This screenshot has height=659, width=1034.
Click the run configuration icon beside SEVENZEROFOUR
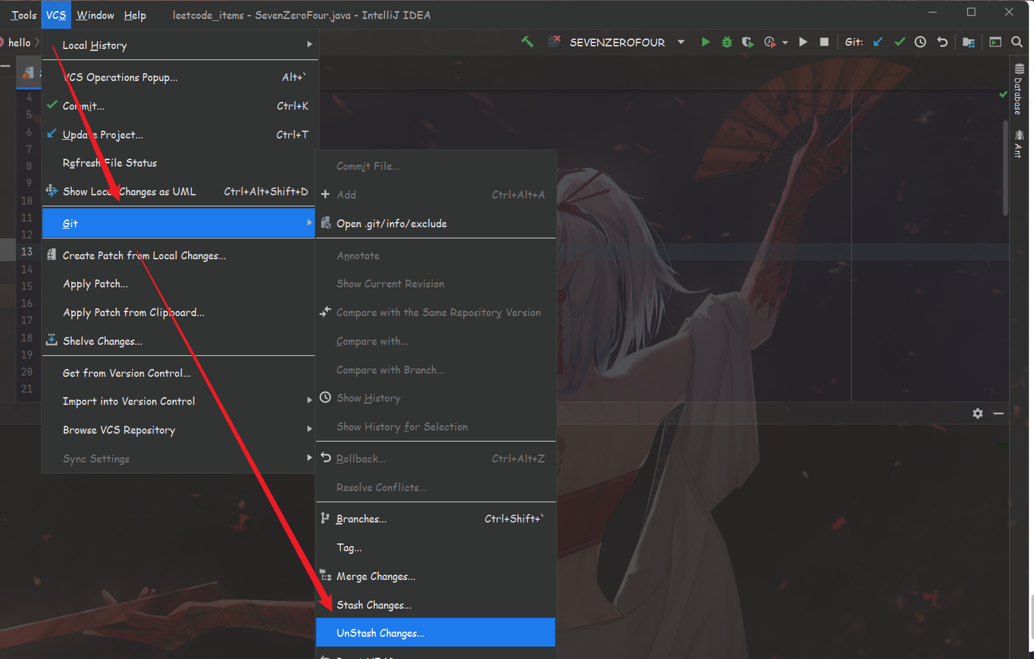point(554,41)
